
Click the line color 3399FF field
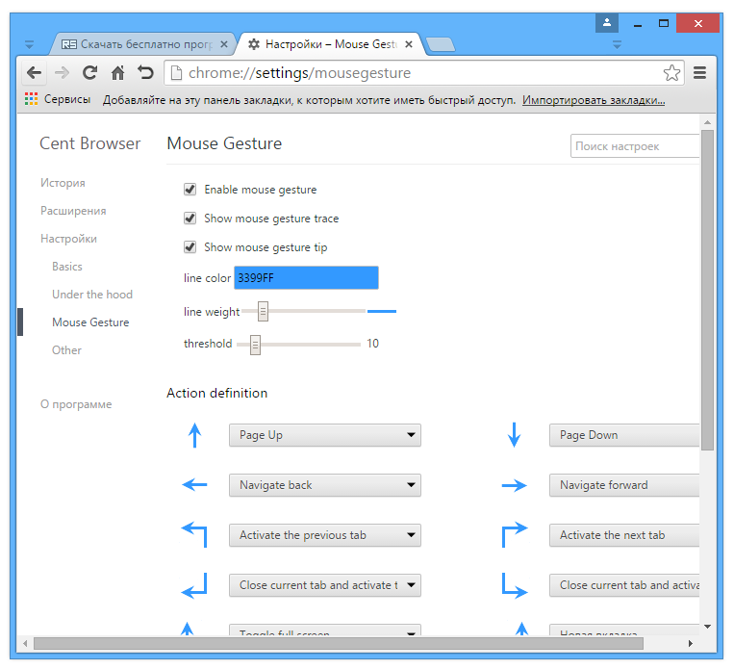(306, 278)
